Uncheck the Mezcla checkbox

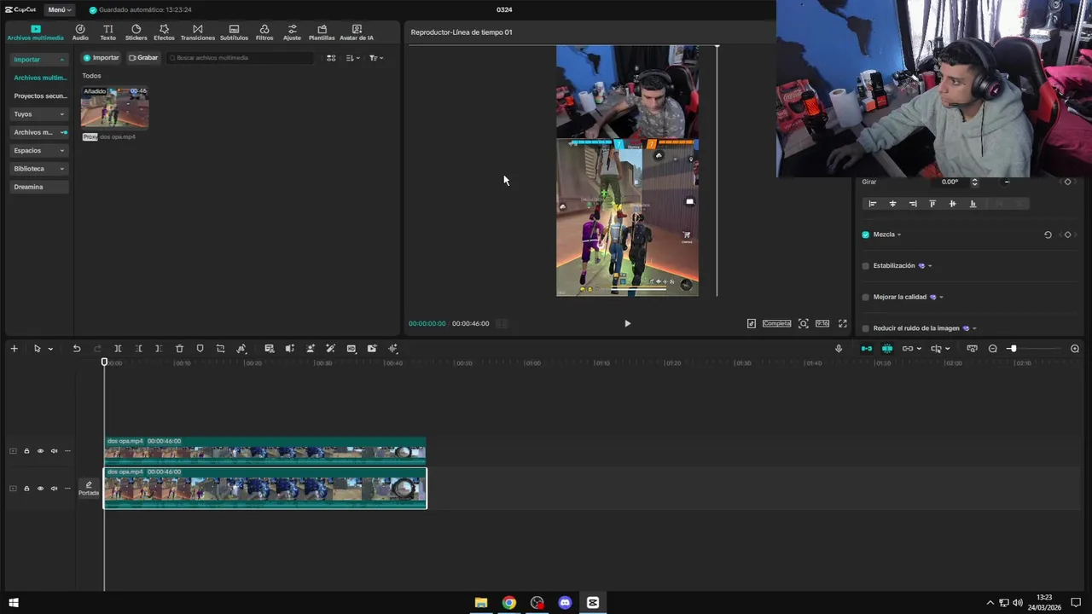[x=865, y=235]
